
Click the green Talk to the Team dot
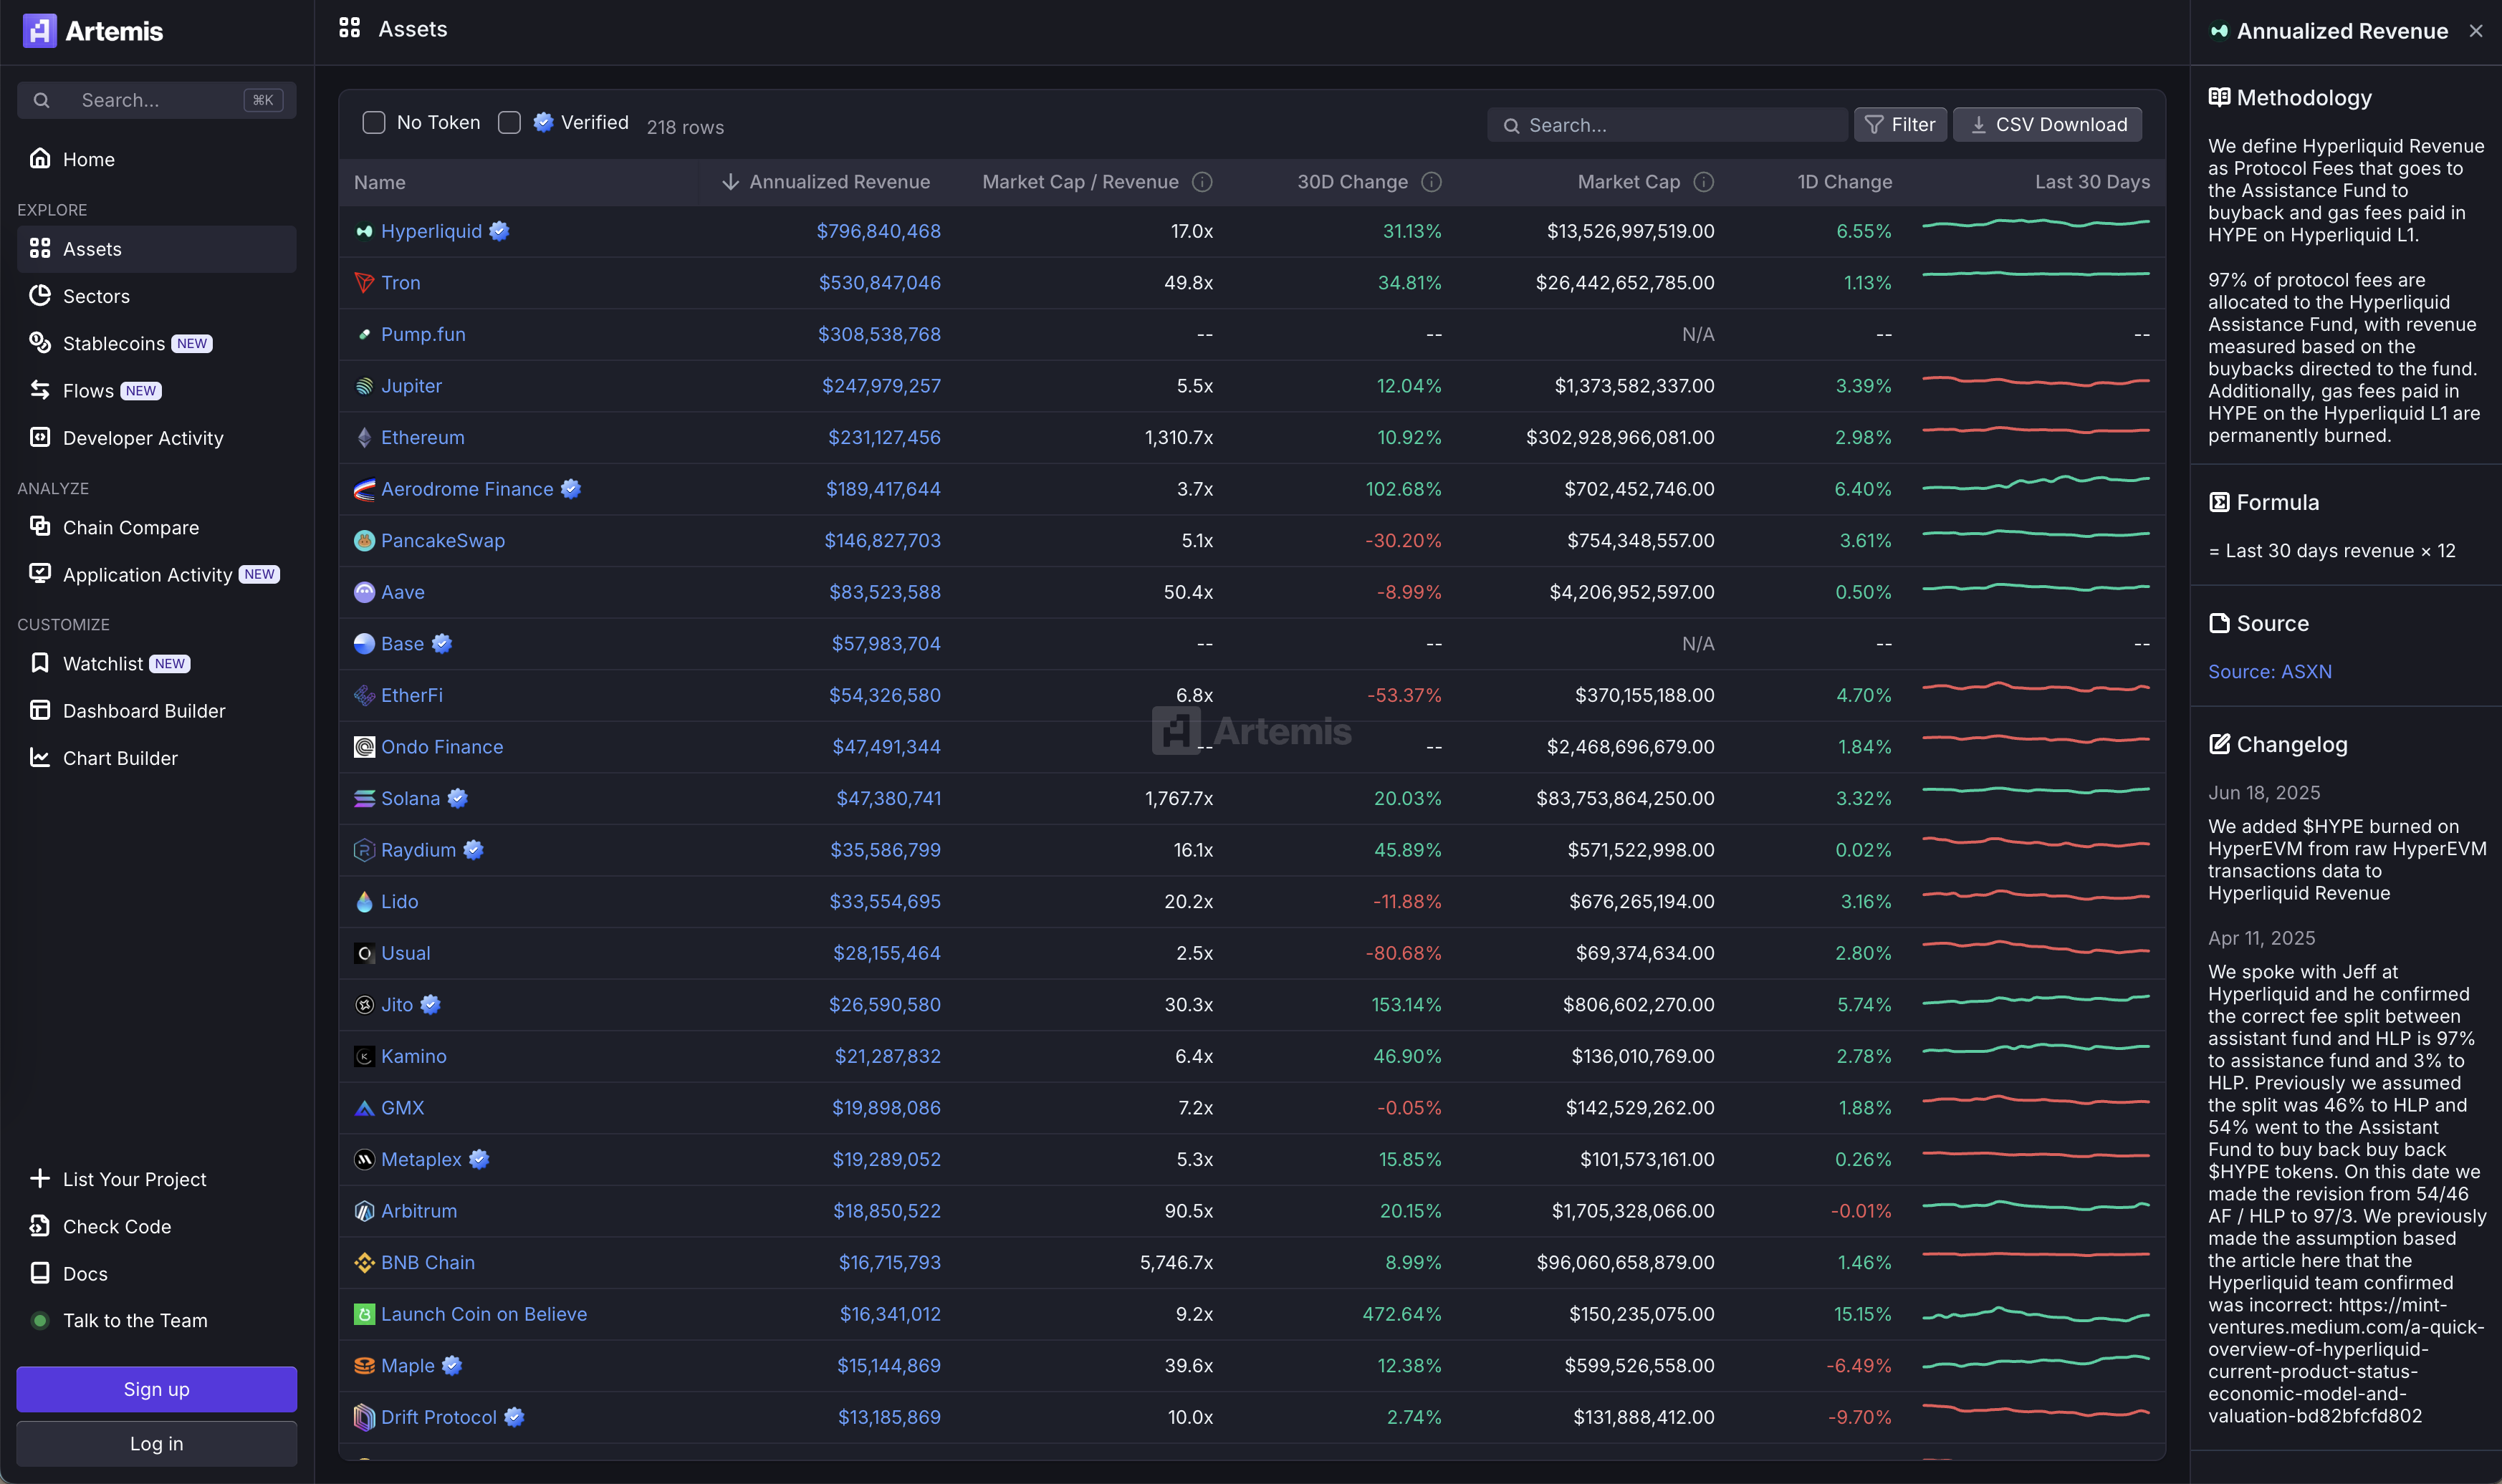[x=40, y=1320]
